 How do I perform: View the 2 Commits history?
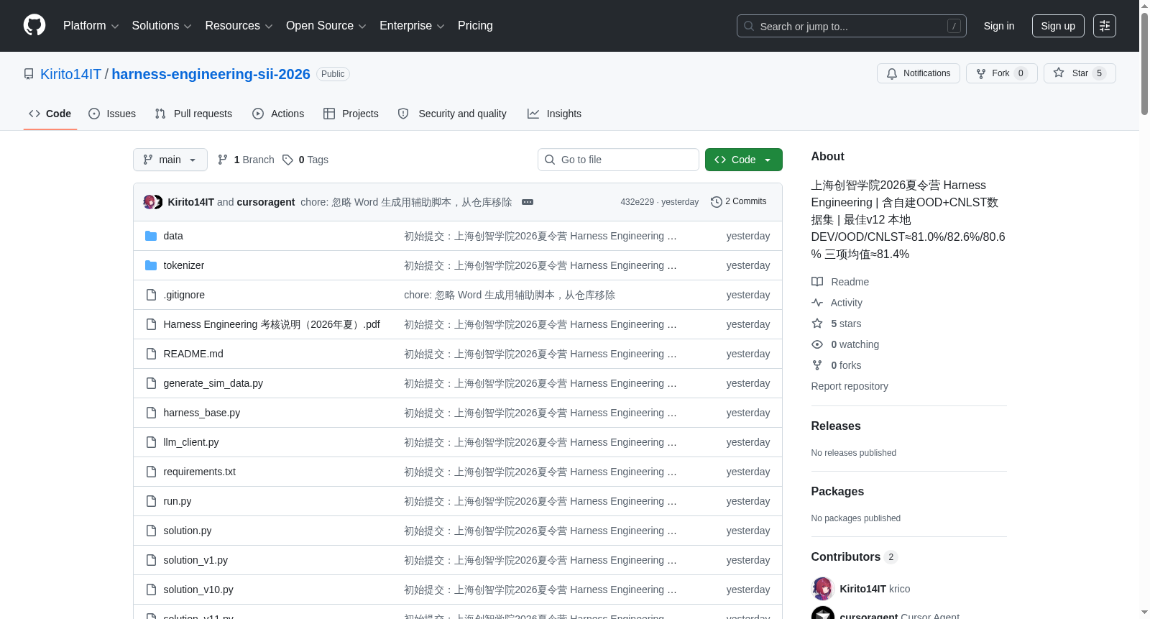coord(738,202)
